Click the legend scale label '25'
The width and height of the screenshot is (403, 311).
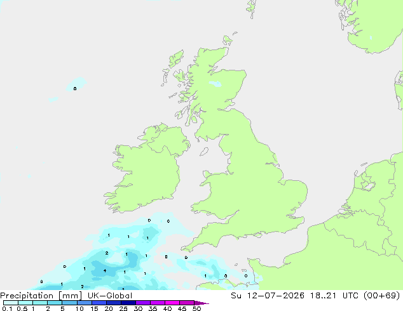123,308
